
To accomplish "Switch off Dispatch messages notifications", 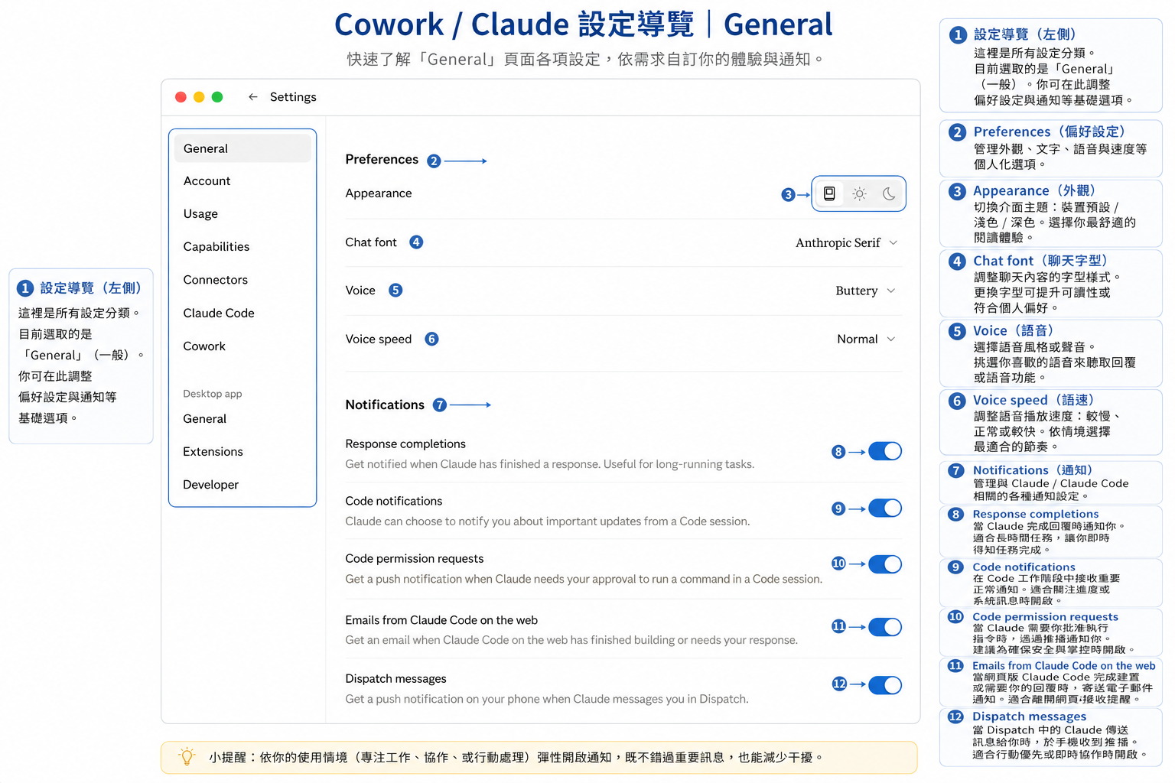I will click(885, 685).
